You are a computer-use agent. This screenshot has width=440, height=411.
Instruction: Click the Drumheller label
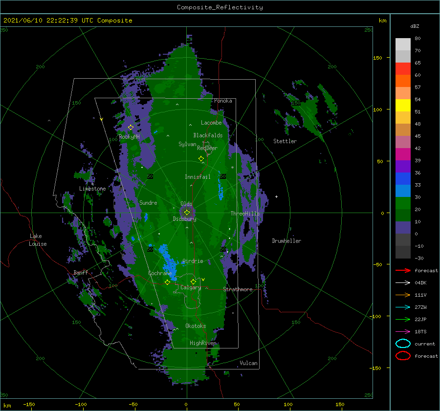286,241
